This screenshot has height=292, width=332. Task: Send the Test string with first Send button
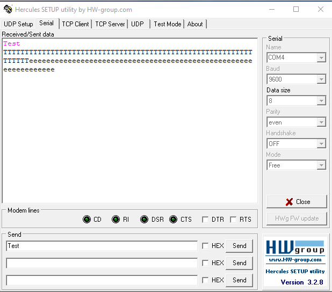coord(239,246)
